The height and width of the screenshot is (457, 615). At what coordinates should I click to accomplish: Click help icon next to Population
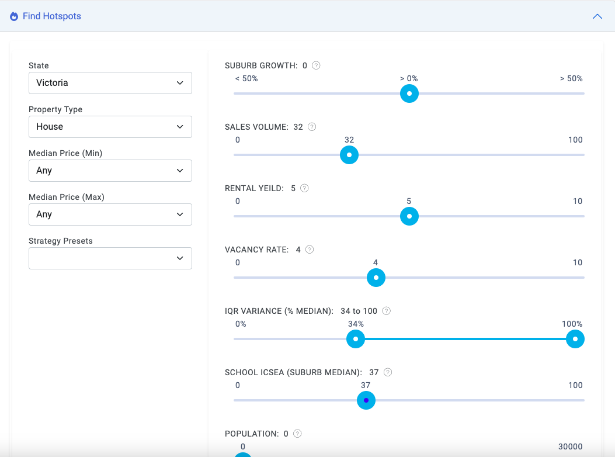click(297, 434)
